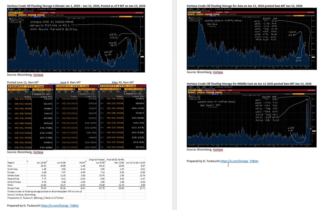This screenshot has height=210, width=333.
Task: Click the caption 'Posted June 13, 9am MT'
Action: point(23,82)
